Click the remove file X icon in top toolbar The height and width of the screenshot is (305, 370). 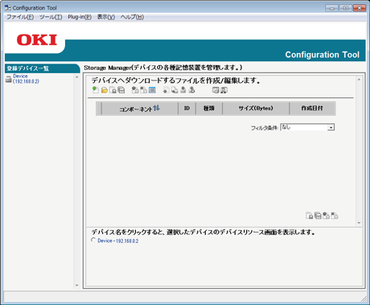(x=144, y=90)
